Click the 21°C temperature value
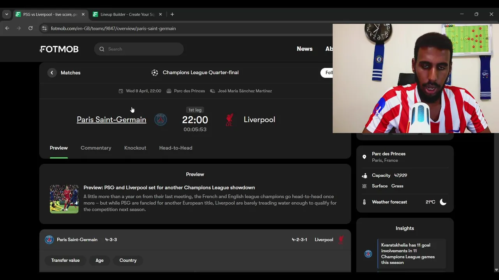Viewport: 499px width, 280px height. coord(430,202)
